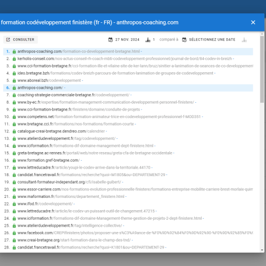Click the 'comparé à' label text
The image size is (266, 266).
coord(169,39)
